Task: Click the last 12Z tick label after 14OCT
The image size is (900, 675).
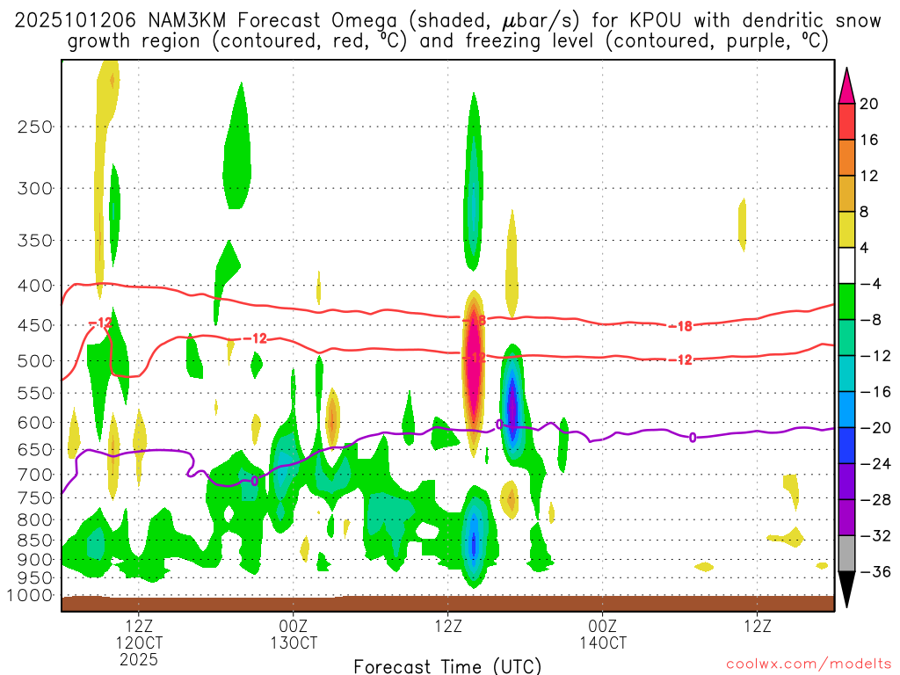Action: click(x=758, y=626)
